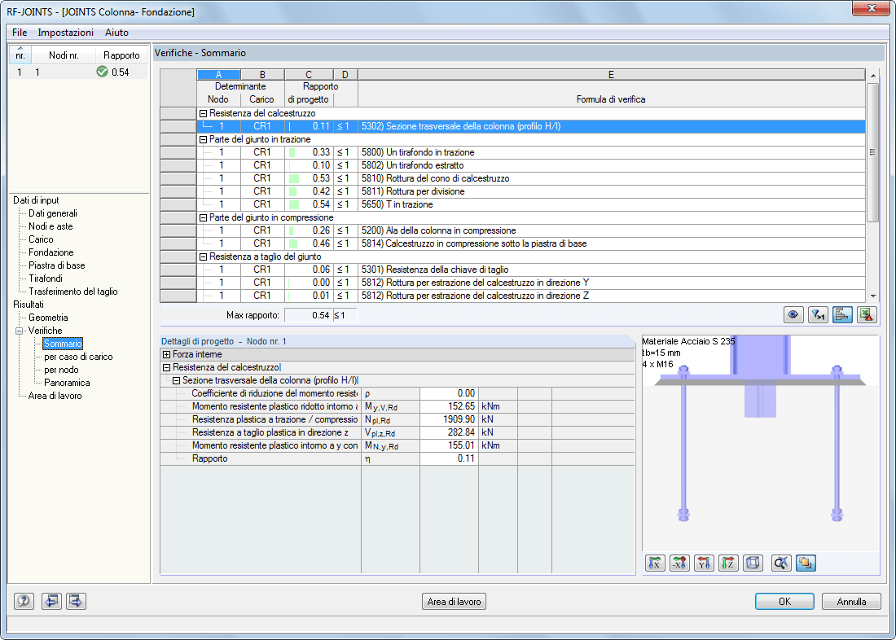Show view in Y direction
Screen dimensions: 896x640
(x=704, y=563)
